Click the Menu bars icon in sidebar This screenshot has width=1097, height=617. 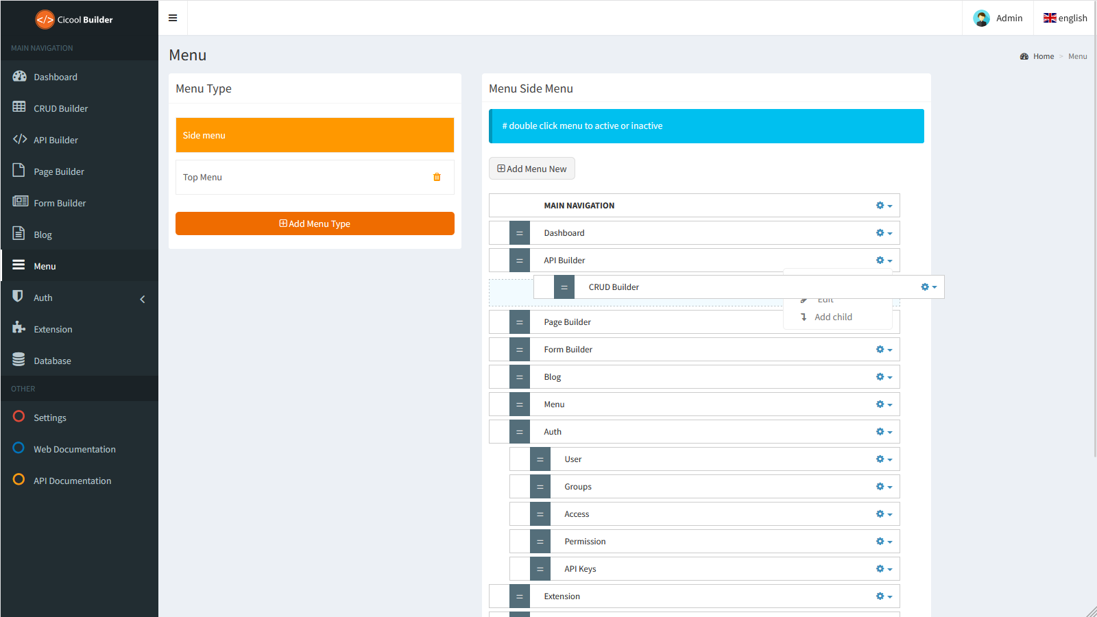[19, 265]
